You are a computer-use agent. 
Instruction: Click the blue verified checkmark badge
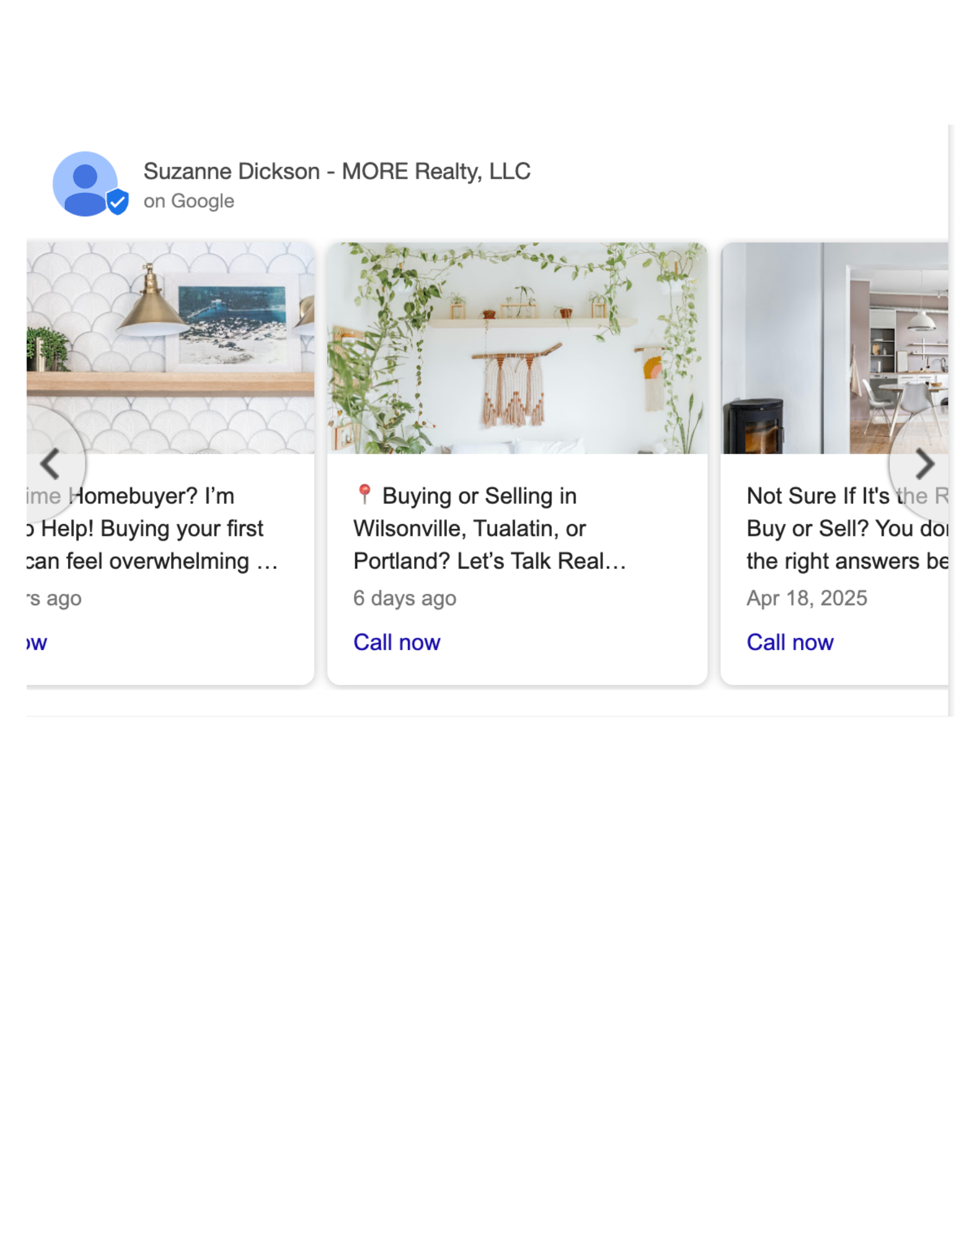[x=117, y=201]
